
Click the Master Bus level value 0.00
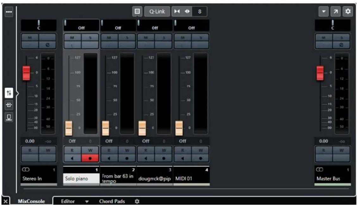[x=323, y=141]
